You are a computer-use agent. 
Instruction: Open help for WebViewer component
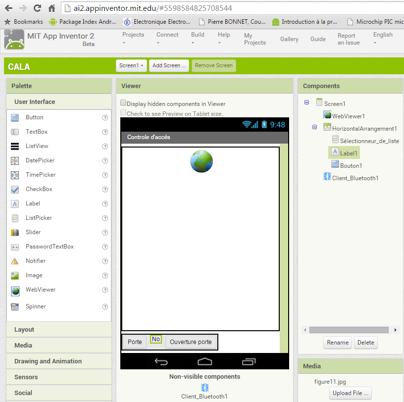pos(105,290)
